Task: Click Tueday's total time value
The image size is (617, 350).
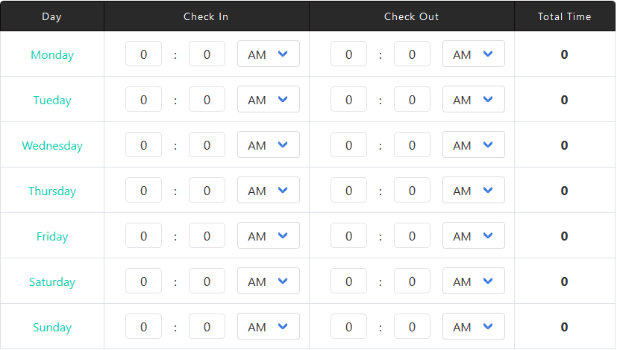Action: (x=564, y=100)
